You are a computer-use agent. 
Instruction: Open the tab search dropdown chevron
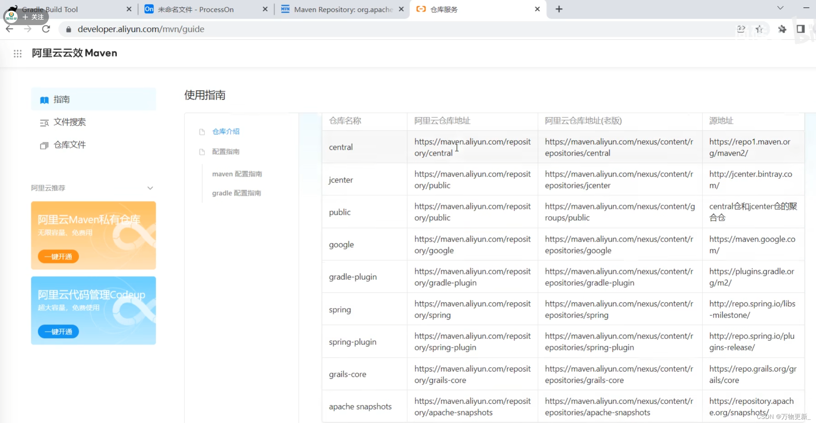781,8
